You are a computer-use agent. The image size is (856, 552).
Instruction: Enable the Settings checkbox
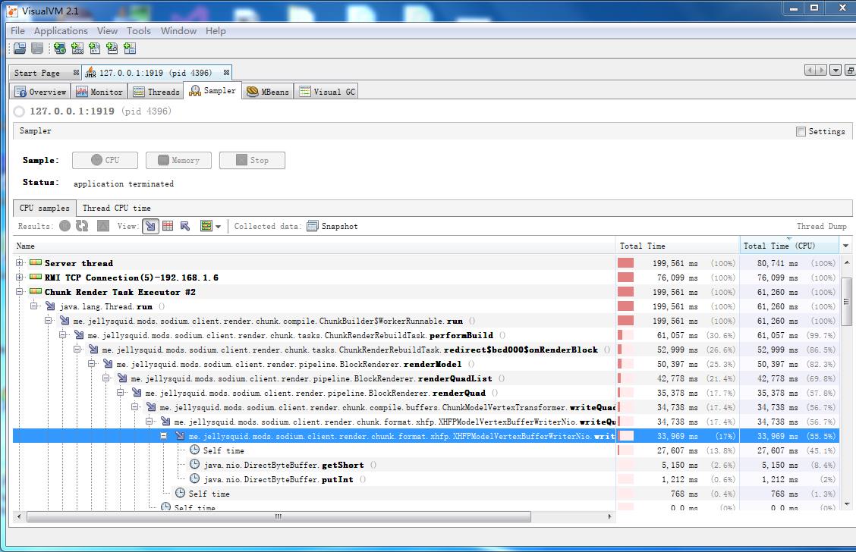801,130
